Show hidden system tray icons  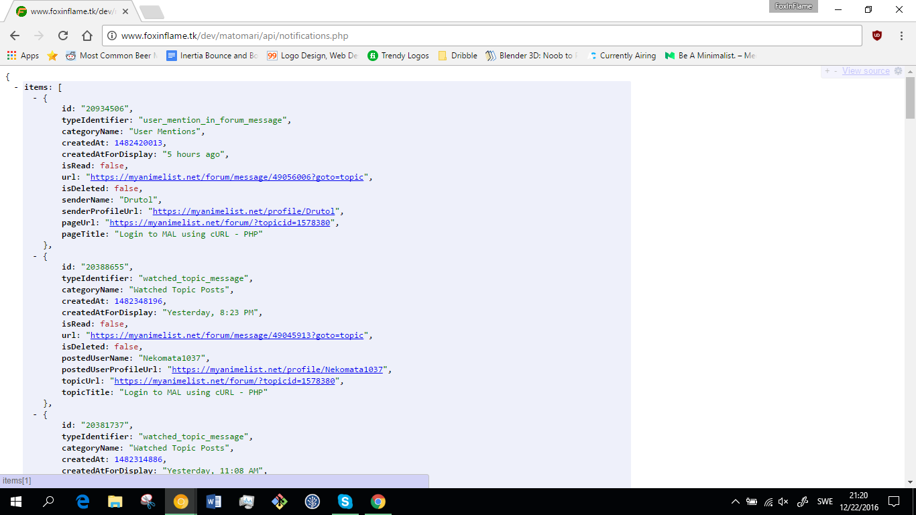736,502
